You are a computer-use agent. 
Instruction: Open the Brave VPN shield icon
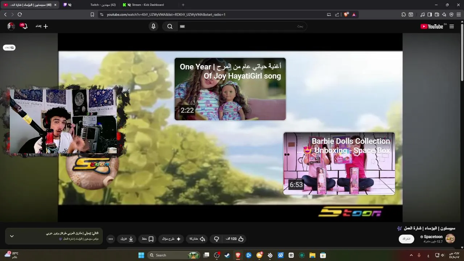tap(451, 14)
